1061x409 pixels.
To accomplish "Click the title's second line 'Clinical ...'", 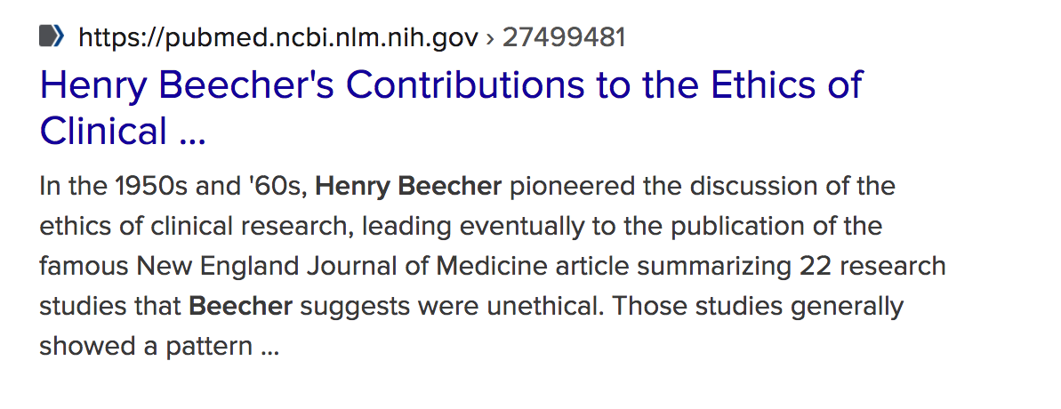I will 123,132.
